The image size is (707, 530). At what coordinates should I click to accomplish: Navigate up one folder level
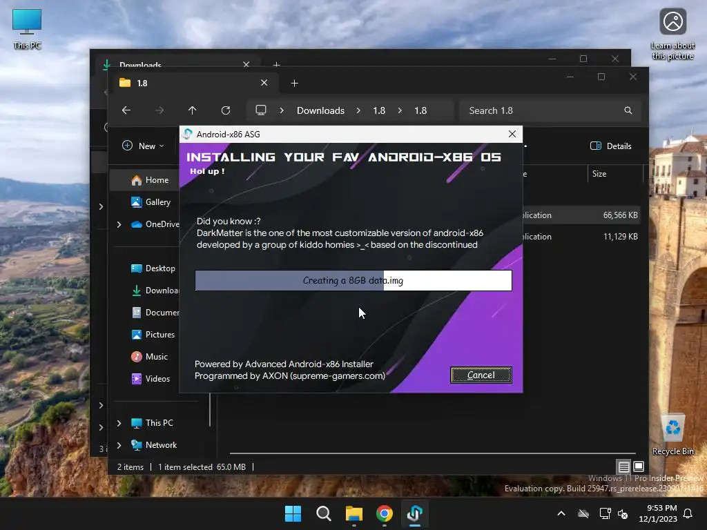pyautogui.click(x=193, y=110)
